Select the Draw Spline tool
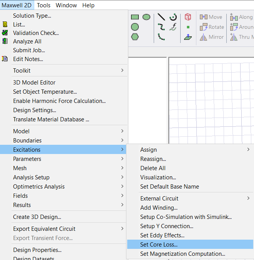 pos(161,27)
